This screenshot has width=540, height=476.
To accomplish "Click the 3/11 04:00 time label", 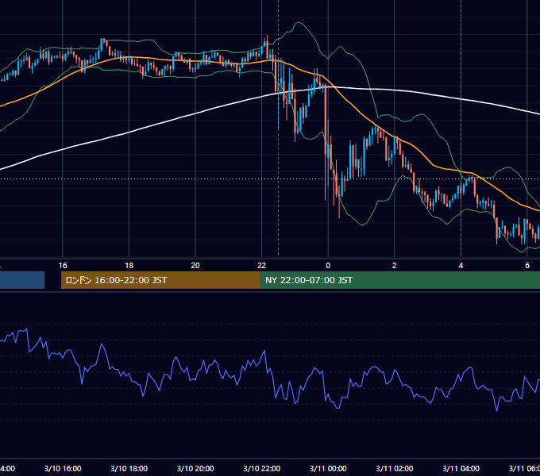I will point(461,468).
